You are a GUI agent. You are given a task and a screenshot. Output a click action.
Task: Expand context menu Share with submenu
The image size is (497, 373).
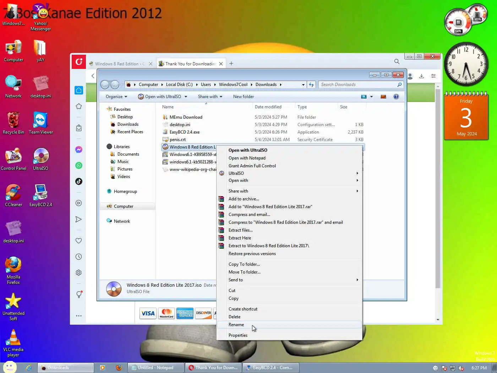tap(289, 191)
